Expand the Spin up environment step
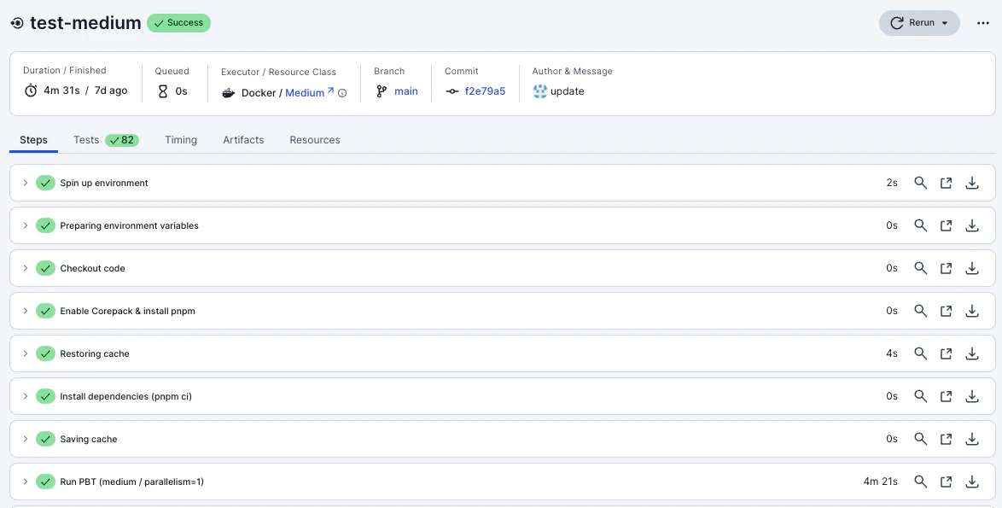Image resolution: width=1002 pixels, height=508 pixels. (26, 183)
